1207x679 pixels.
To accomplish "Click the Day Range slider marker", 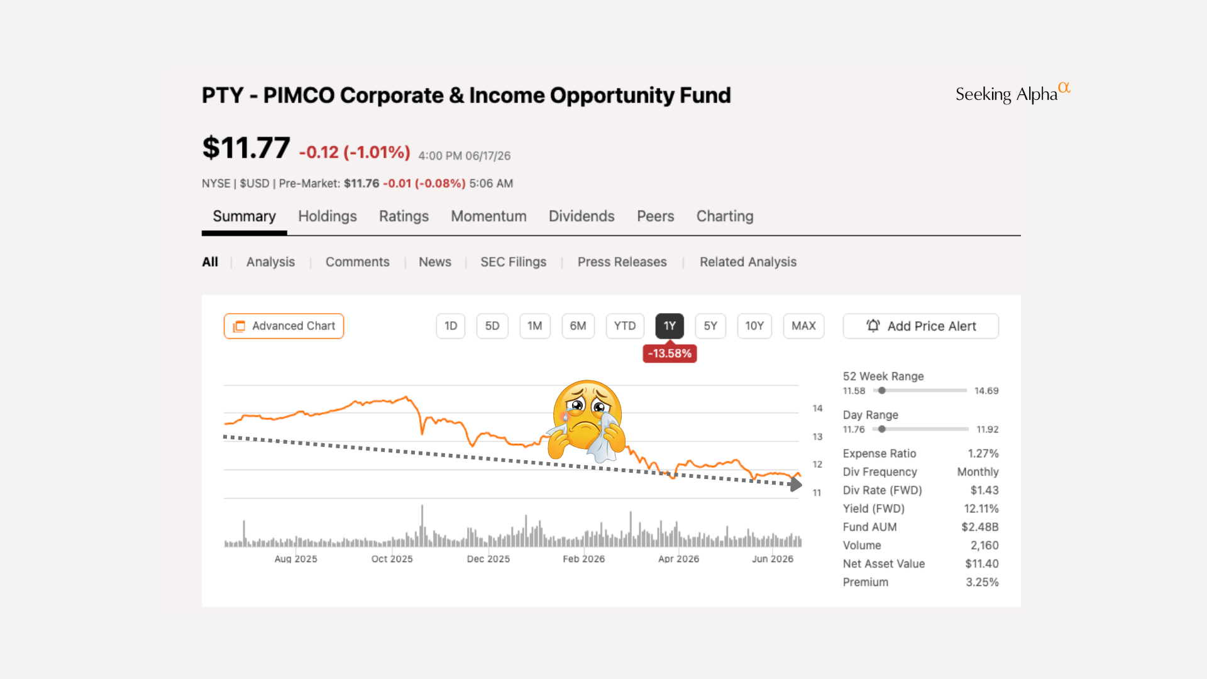I will point(882,429).
